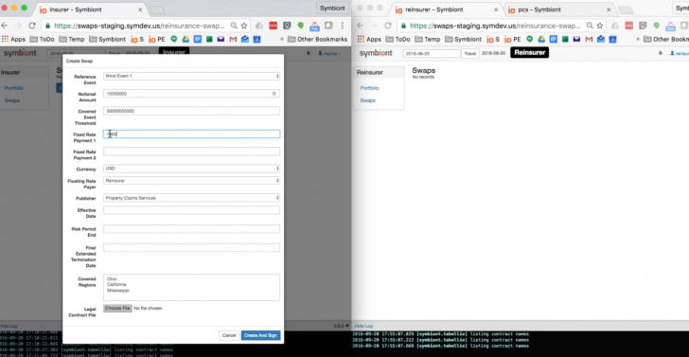Click Risk Period End field
This screenshot has height=357, width=689.
click(191, 228)
